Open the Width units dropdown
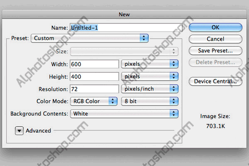 point(150,64)
